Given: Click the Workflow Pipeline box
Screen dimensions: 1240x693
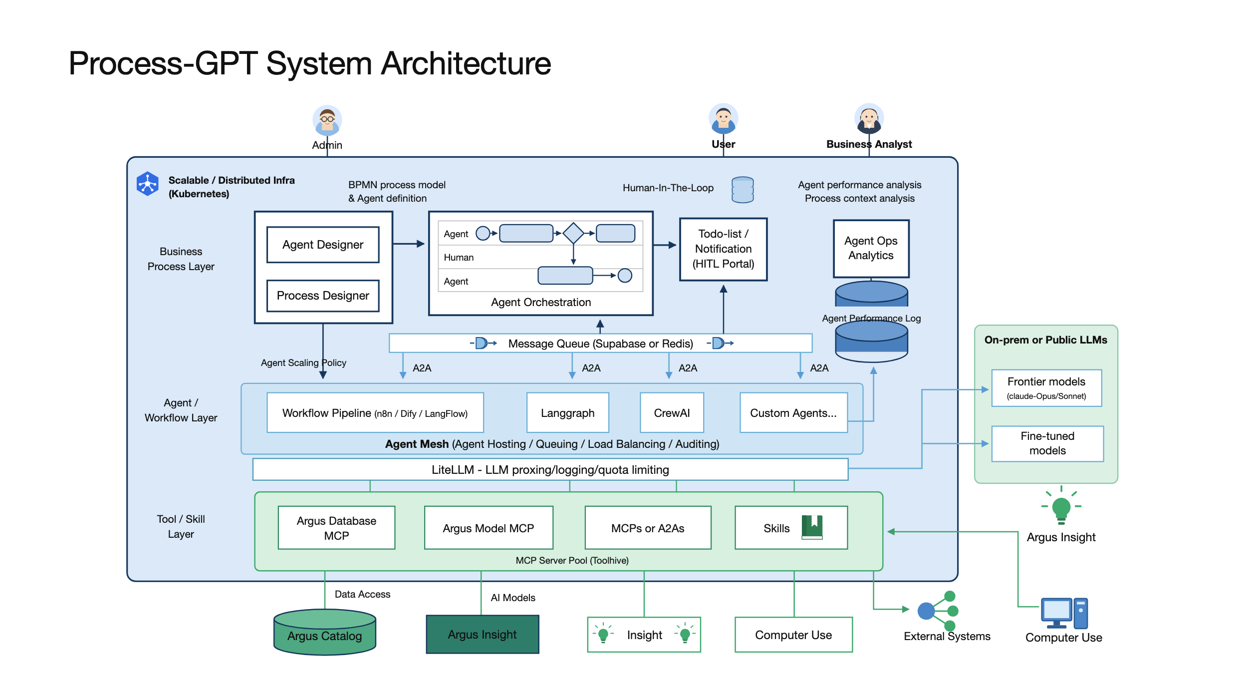Looking at the screenshot, I should [375, 412].
